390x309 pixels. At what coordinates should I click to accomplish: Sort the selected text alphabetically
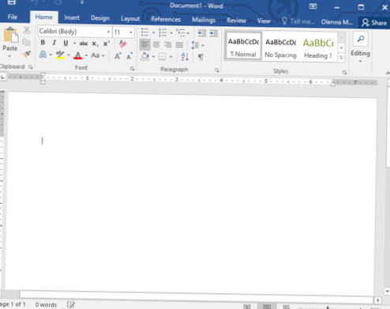[185, 57]
